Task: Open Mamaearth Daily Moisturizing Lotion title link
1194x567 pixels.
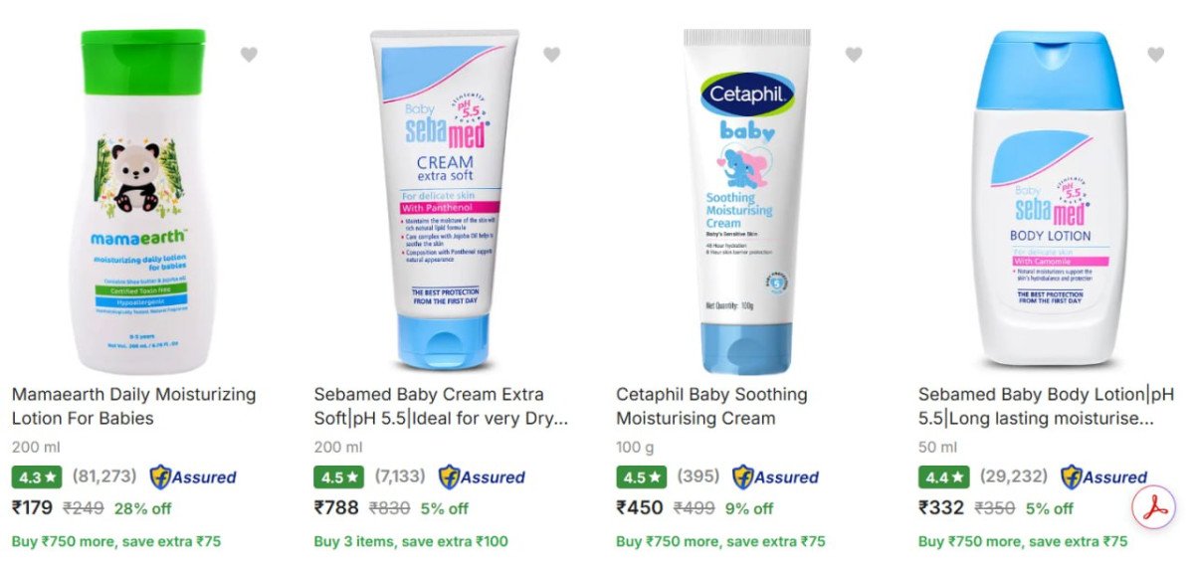Action: point(133,406)
